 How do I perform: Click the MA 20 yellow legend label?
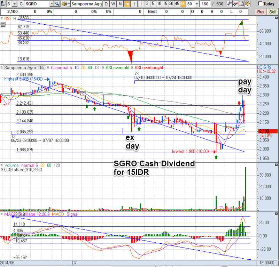click(83, 67)
